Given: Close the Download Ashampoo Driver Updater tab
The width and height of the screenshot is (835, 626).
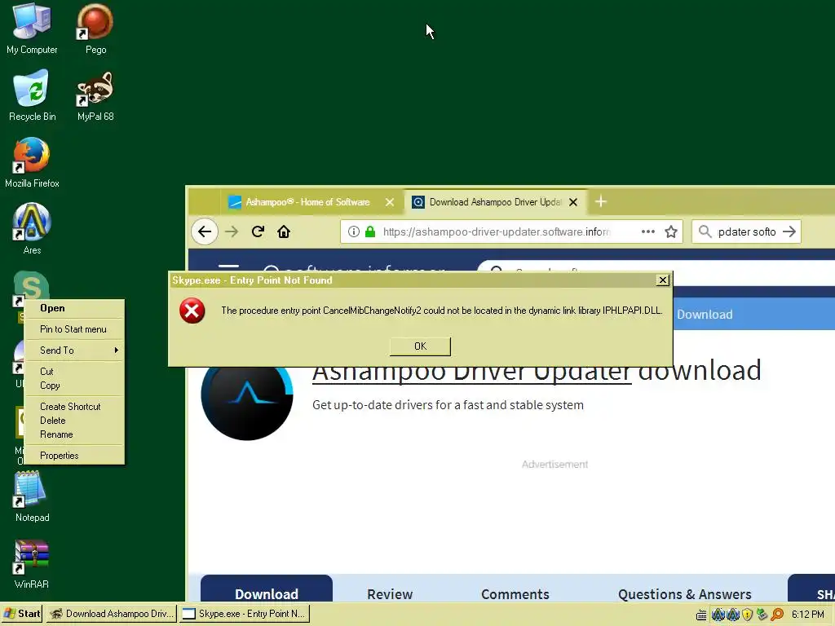Looking at the screenshot, I should 573,202.
